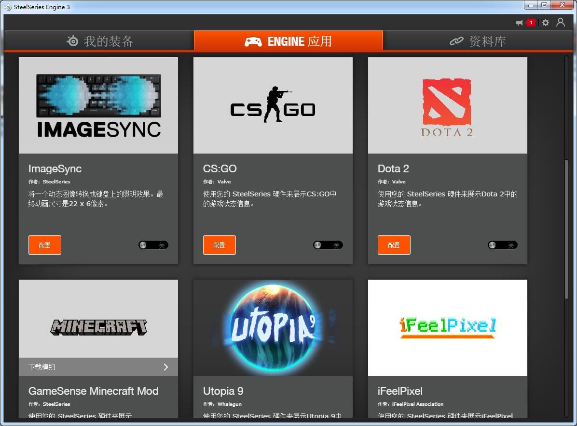The image size is (577, 426).
Task: Turn on the Dota 2 app switch
Action: pos(503,245)
